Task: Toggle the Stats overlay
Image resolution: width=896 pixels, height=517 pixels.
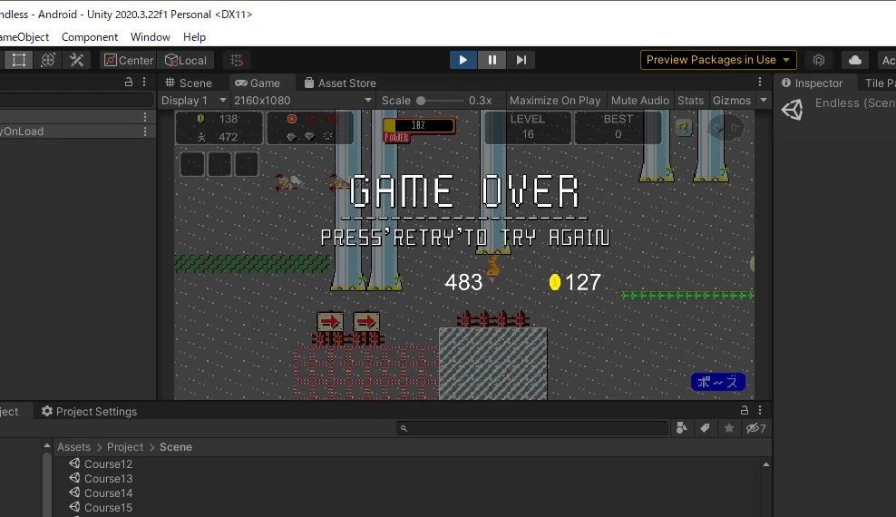Action: click(x=690, y=100)
